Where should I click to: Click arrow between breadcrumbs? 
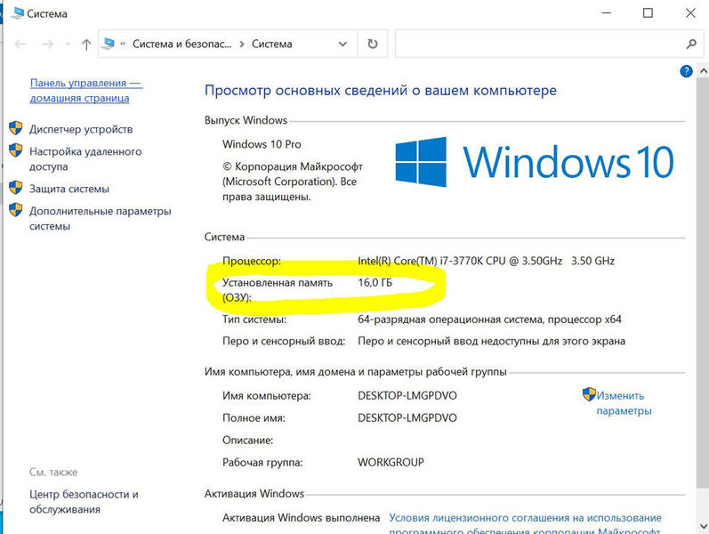coord(242,44)
